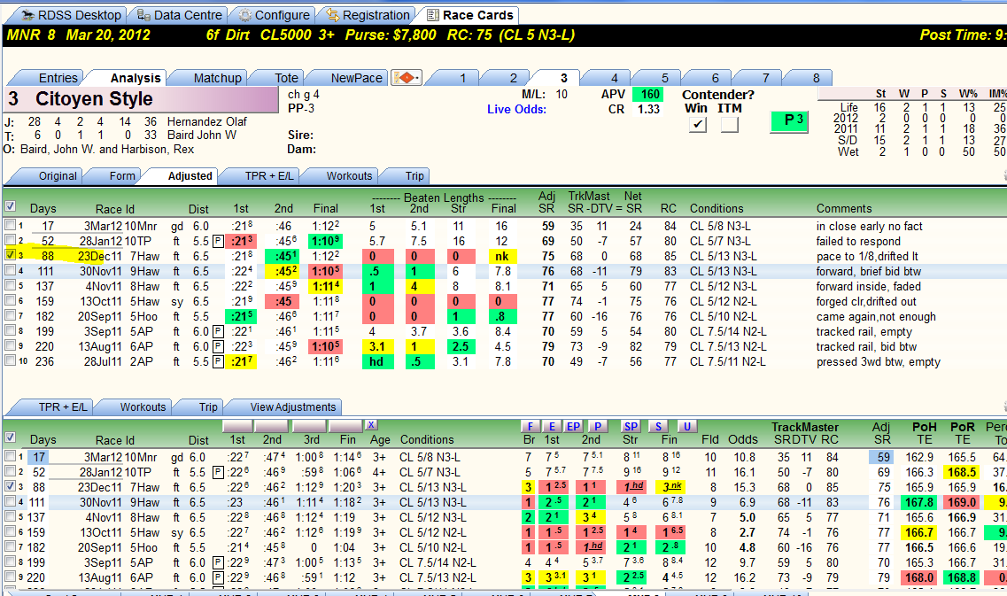Select horse tab number 5

(665, 78)
